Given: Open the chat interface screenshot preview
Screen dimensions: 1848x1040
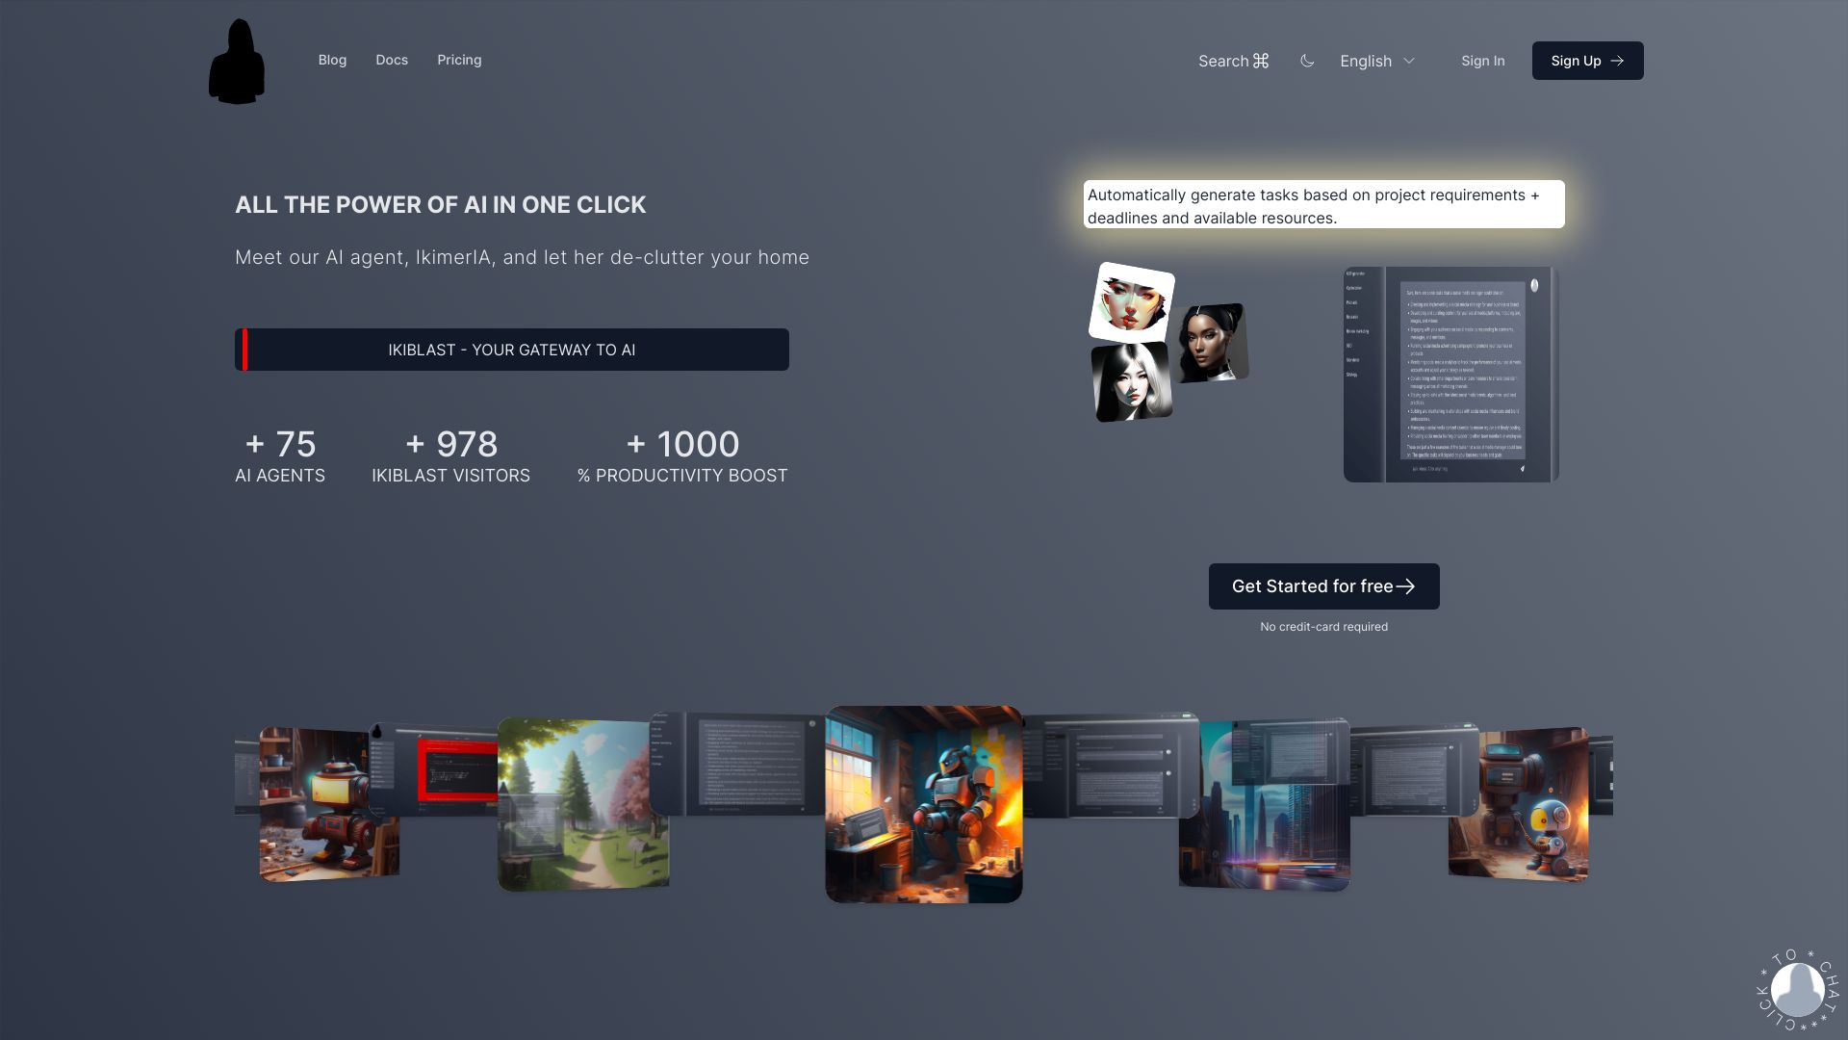Looking at the screenshot, I should 1450,375.
